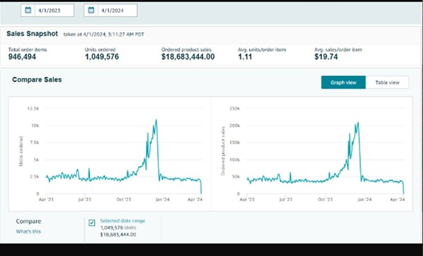Open the start date calendar icon
The height and width of the screenshot is (256, 423).
pyautogui.click(x=28, y=11)
